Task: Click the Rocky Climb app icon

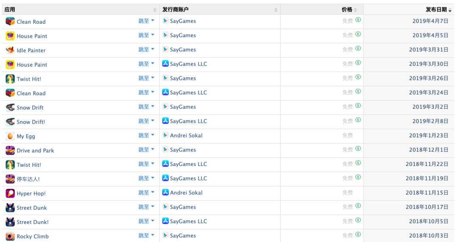Action: [10, 236]
